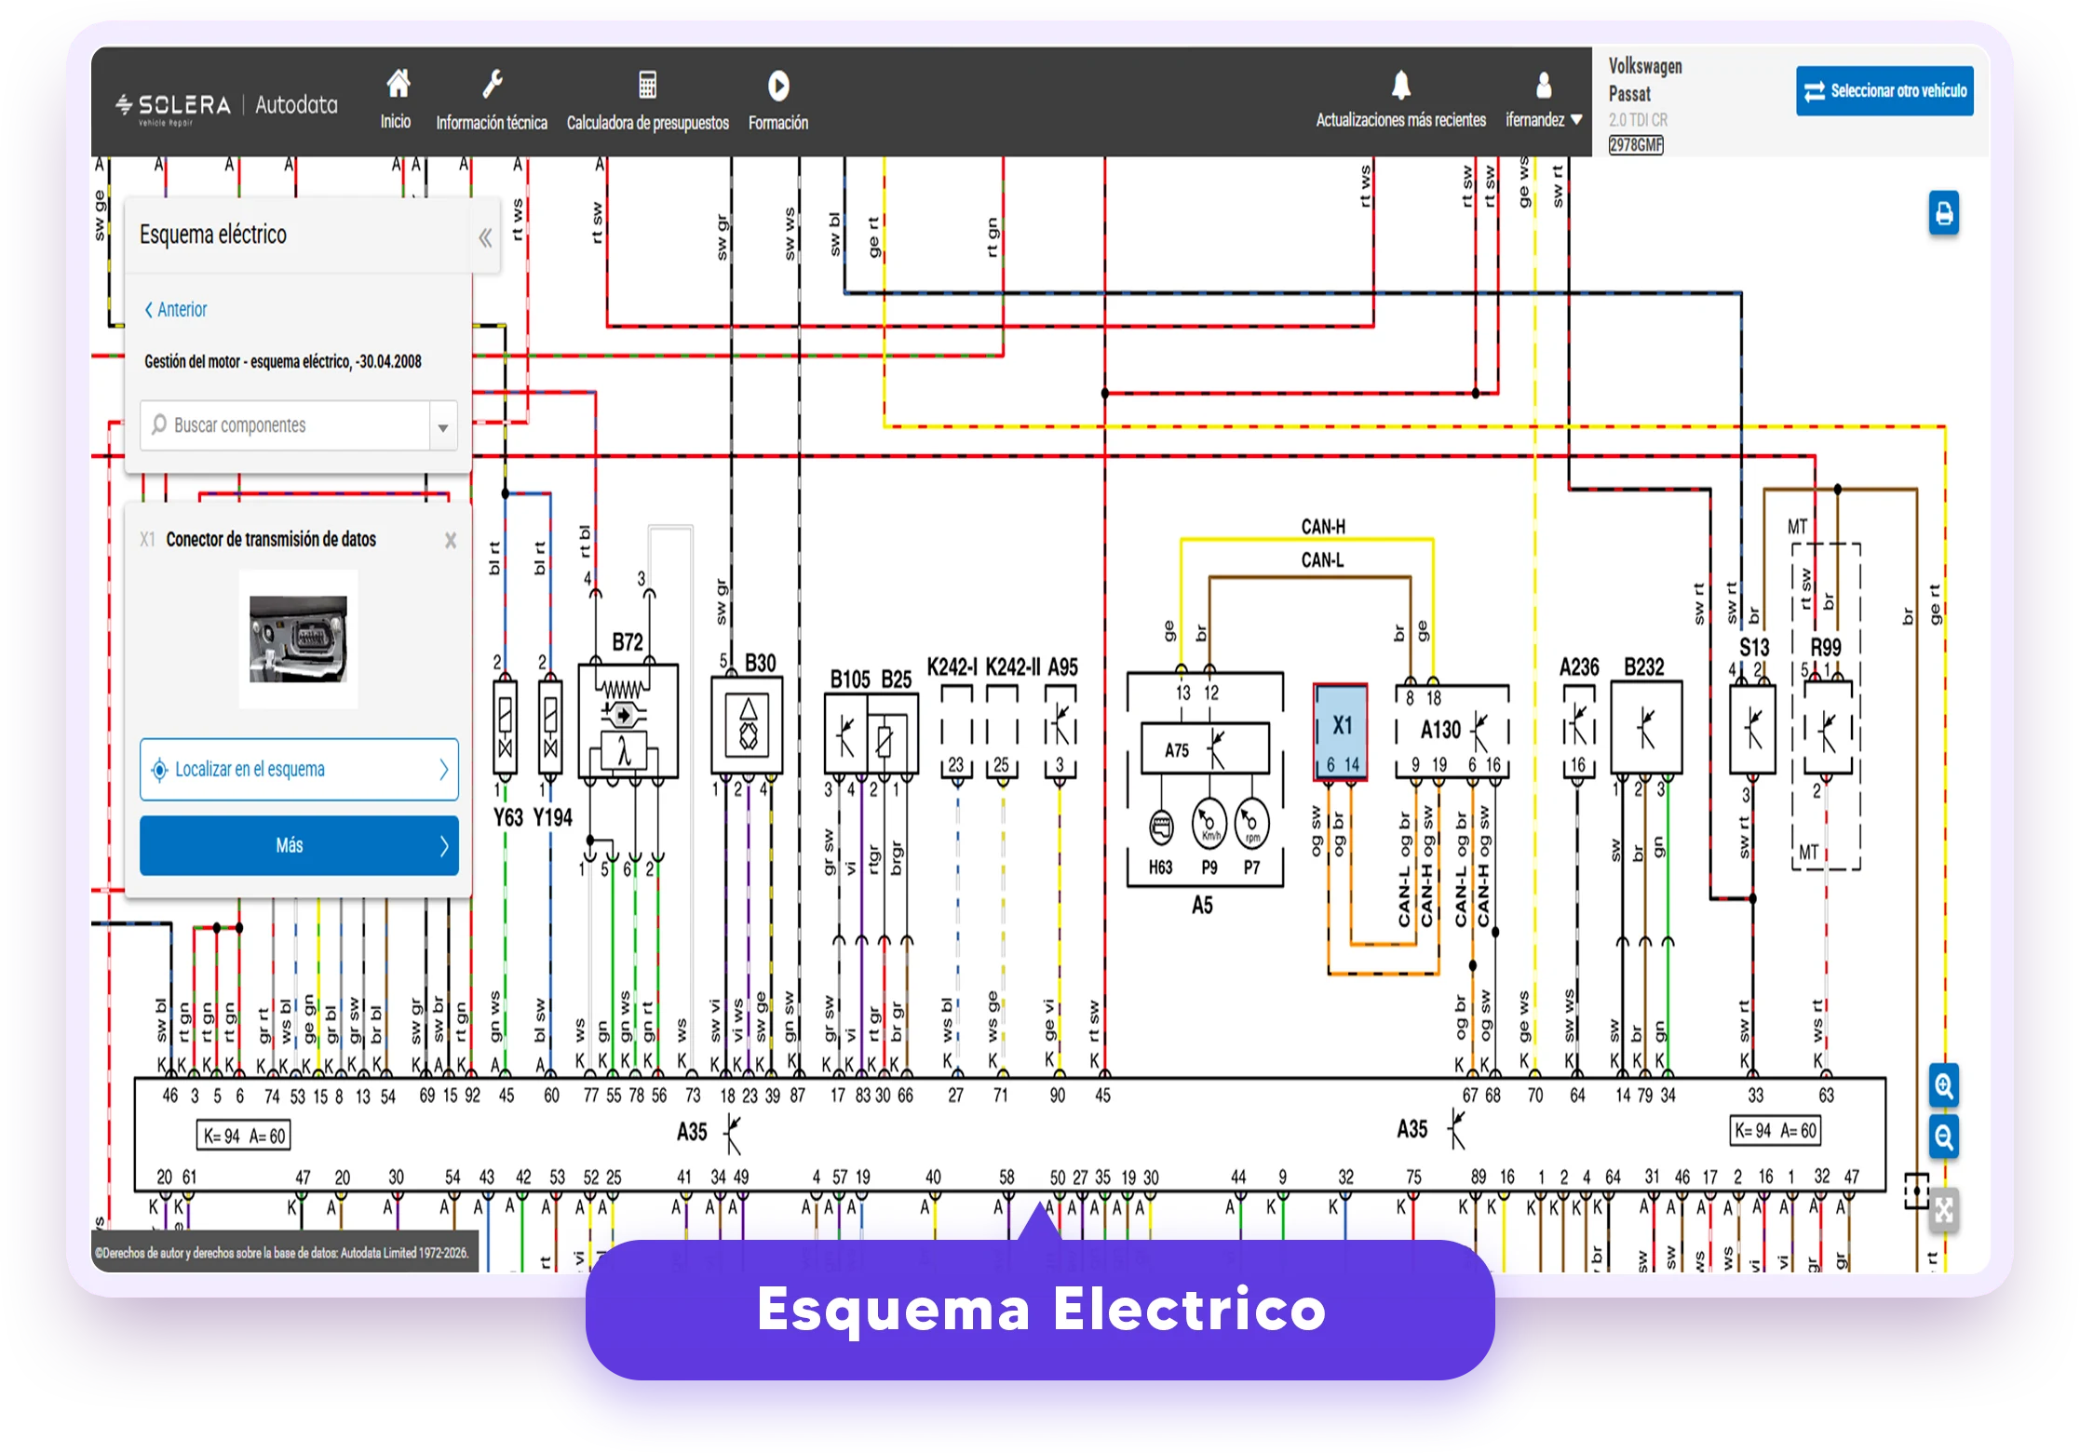Open Calculadora de presupuestos calculator
Viewport: 2080px width, 1453px height.
[648, 99]
